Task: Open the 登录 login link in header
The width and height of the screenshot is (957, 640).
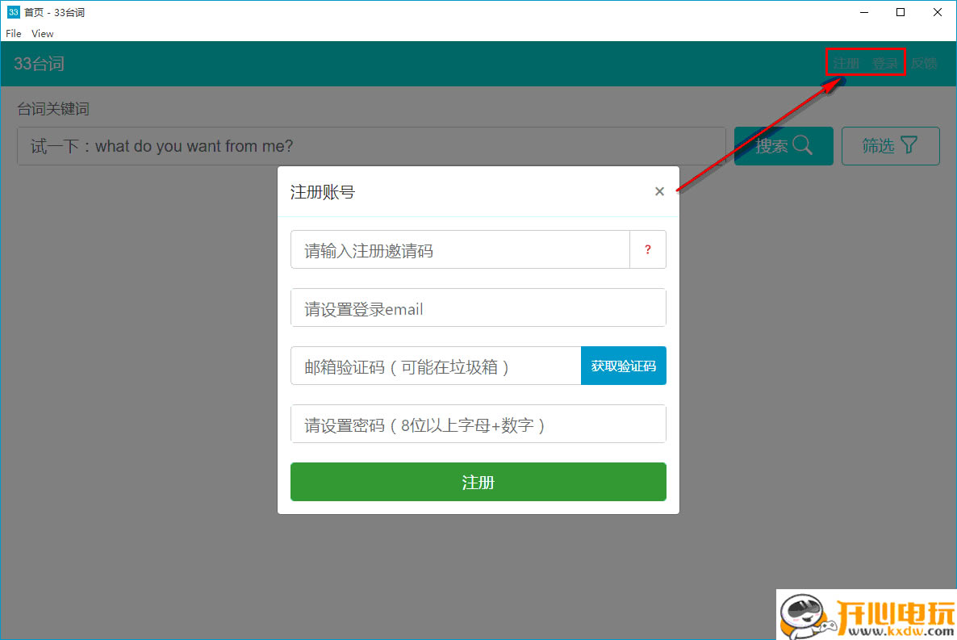Action: tap(884, 63)
